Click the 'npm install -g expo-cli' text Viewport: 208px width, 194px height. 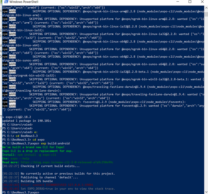[37, 155]
